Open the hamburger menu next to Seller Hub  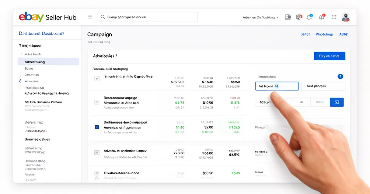tap(89, 17)
